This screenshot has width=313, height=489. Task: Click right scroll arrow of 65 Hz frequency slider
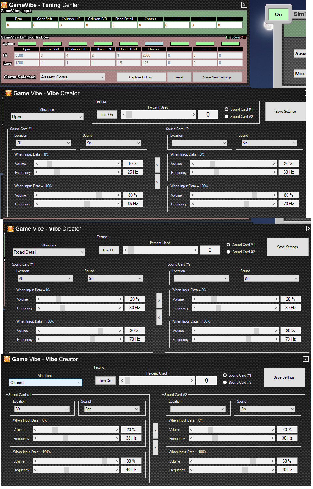(x=118, y=204)
